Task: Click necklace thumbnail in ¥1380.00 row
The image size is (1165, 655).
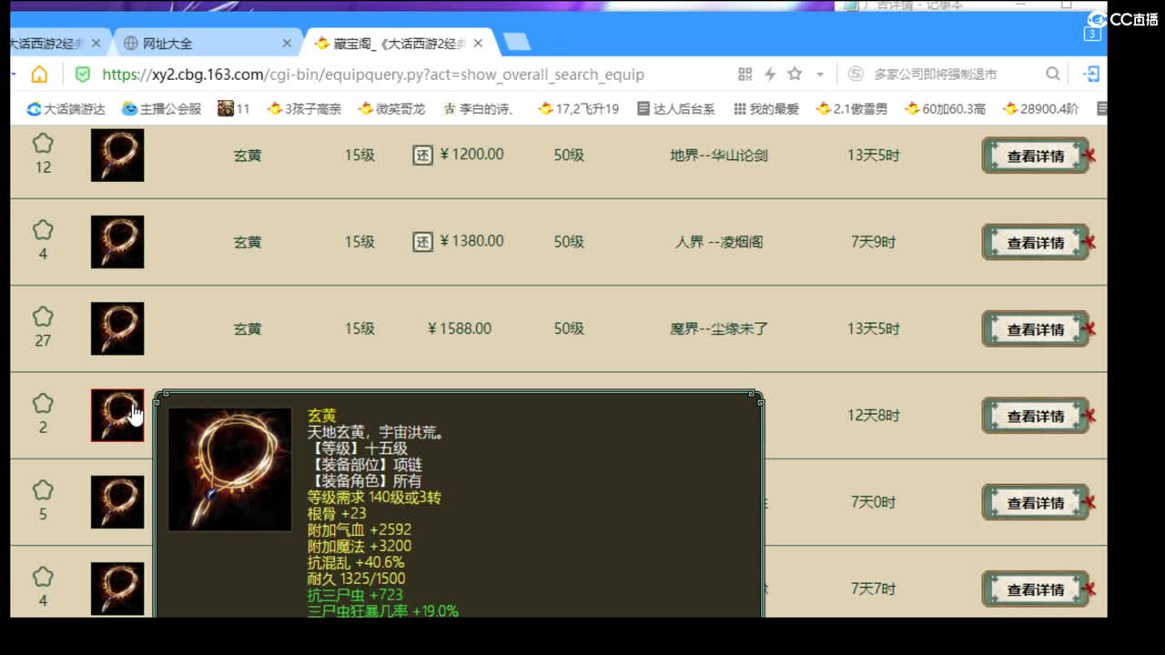Action: click(x=117, y=242)
